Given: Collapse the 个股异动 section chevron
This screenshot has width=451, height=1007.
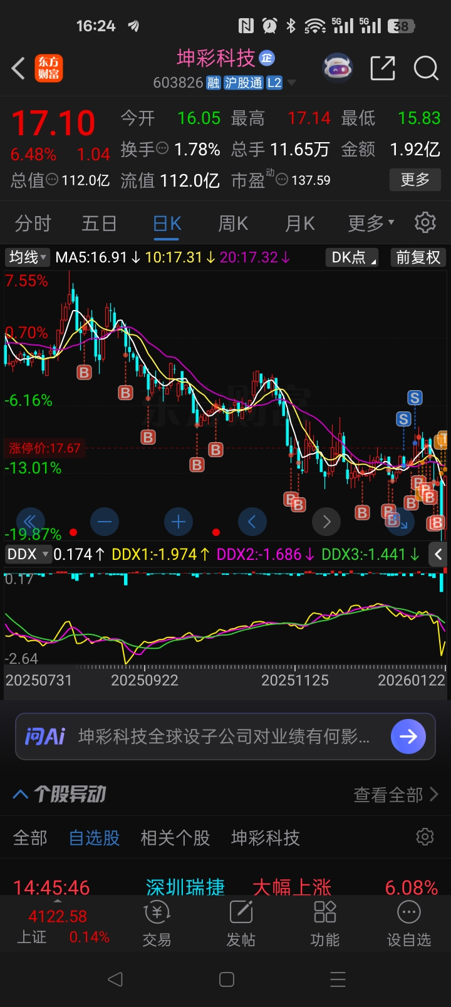Looking at the screenshot, I should click(20, 794).
